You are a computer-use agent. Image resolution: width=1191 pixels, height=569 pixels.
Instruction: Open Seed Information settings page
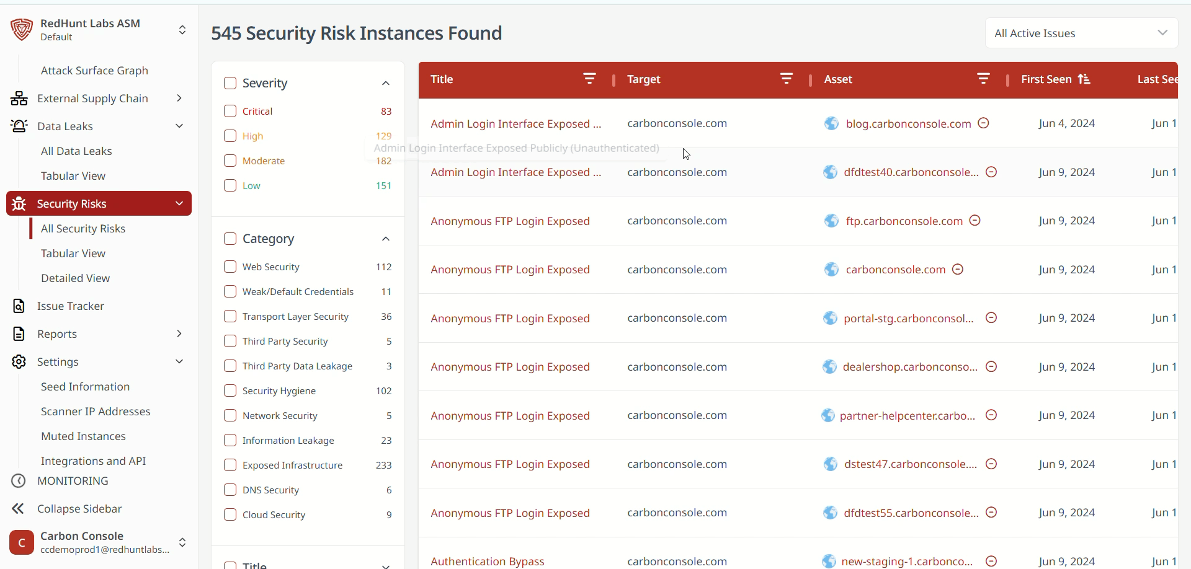(85, 387)
